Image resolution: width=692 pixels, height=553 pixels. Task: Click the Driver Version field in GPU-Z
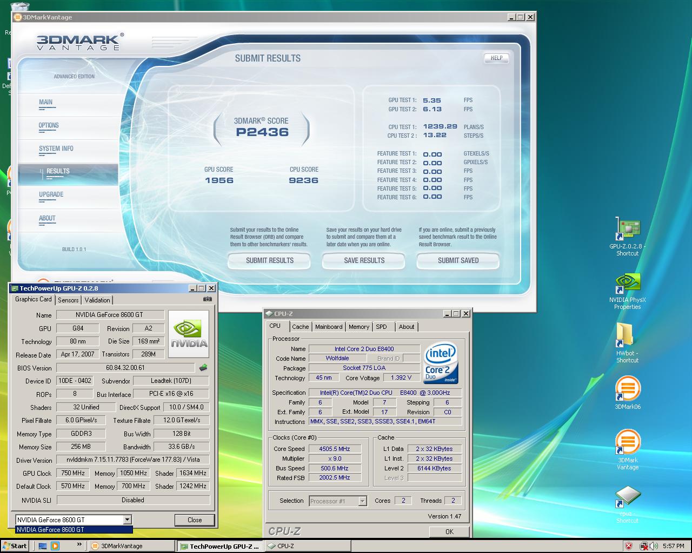pyautogui.click(x=133, y=460)
